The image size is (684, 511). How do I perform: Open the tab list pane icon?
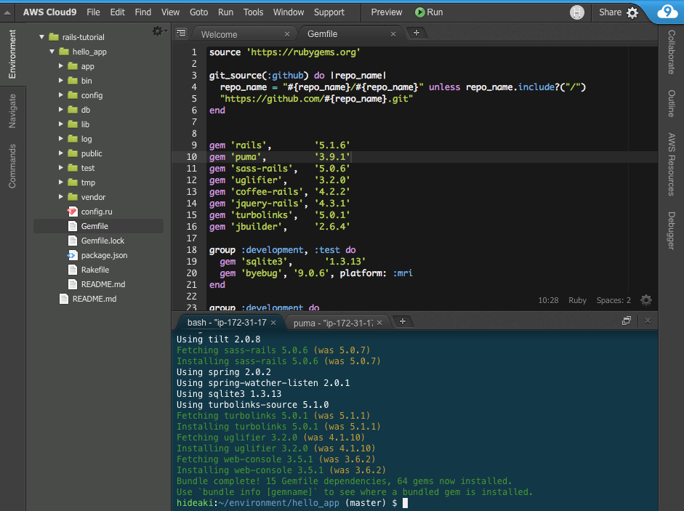pyautogui.click(x=181, y=33)
